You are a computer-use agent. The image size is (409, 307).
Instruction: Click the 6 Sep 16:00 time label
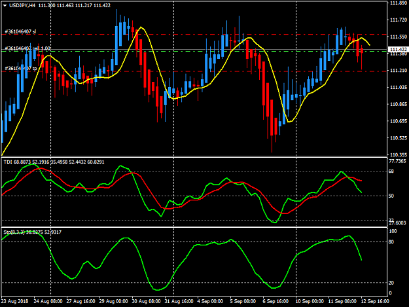tap(276, 301)
